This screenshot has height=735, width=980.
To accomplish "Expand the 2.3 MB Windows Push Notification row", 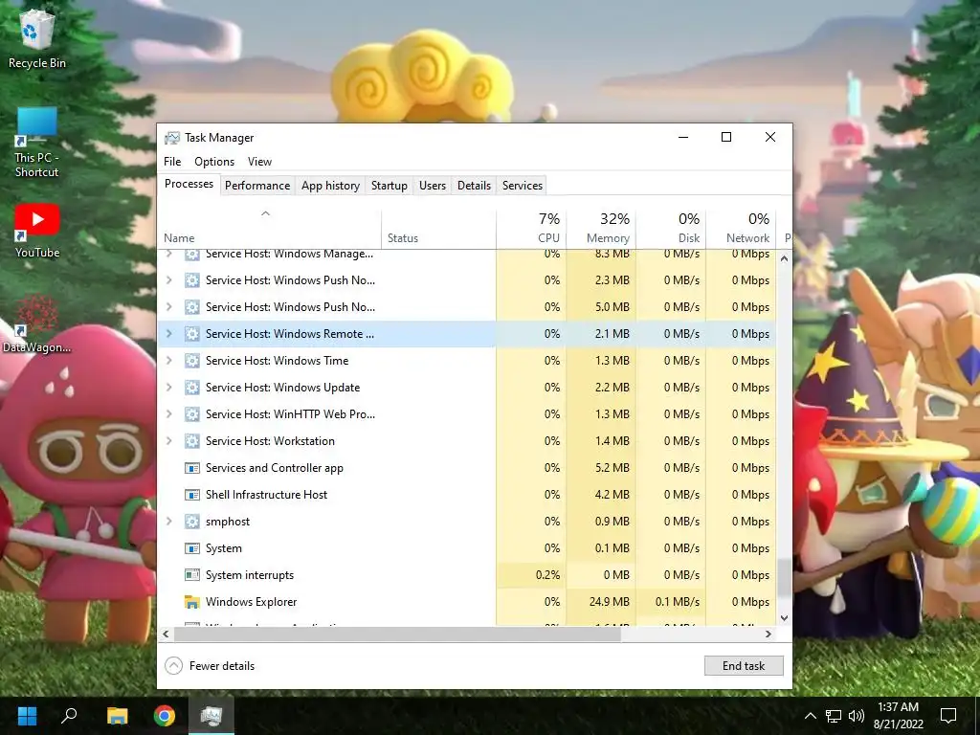I will (168, 280).
